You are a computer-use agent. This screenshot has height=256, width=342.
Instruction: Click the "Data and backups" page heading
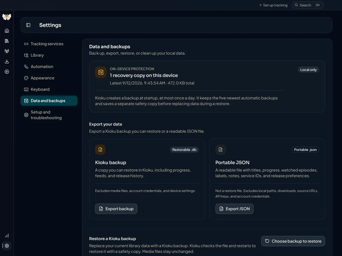[110, 47]
